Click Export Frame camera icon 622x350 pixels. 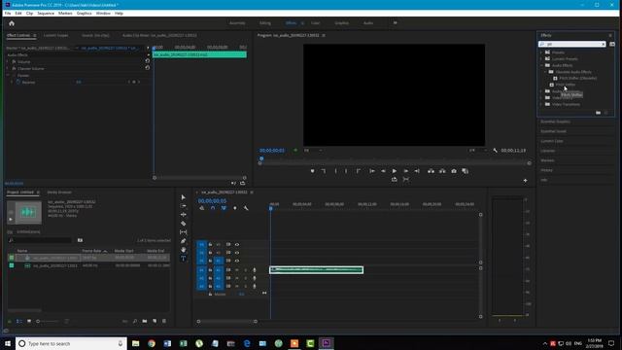[x=454, y=171]
